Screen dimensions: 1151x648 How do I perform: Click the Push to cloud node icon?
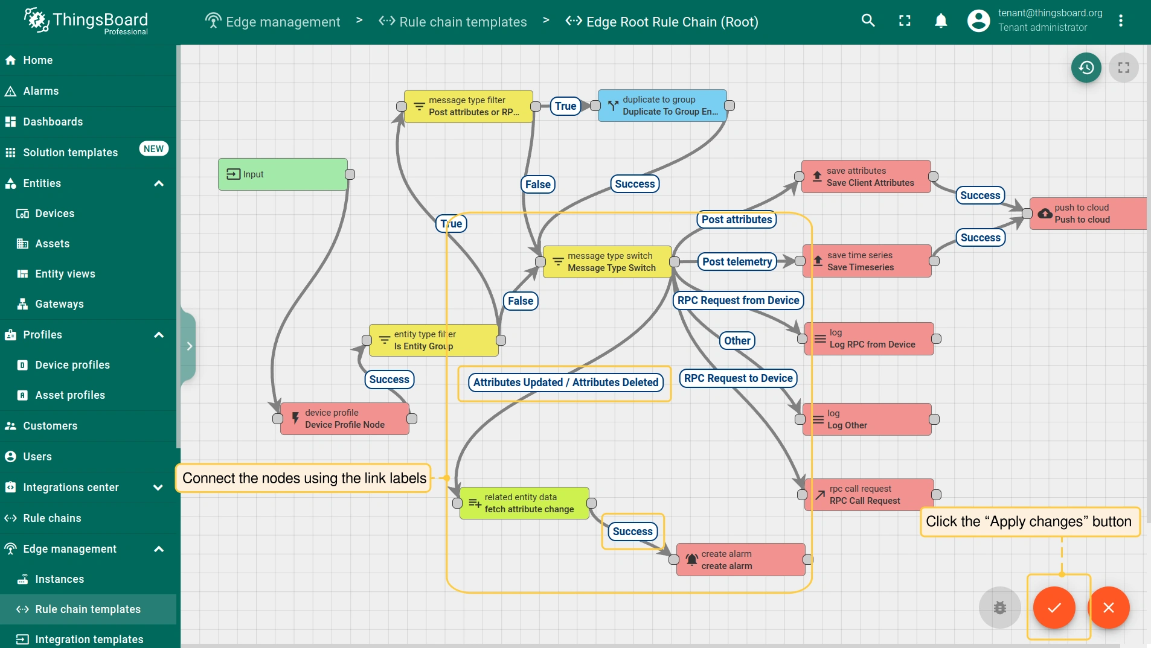1045,214
